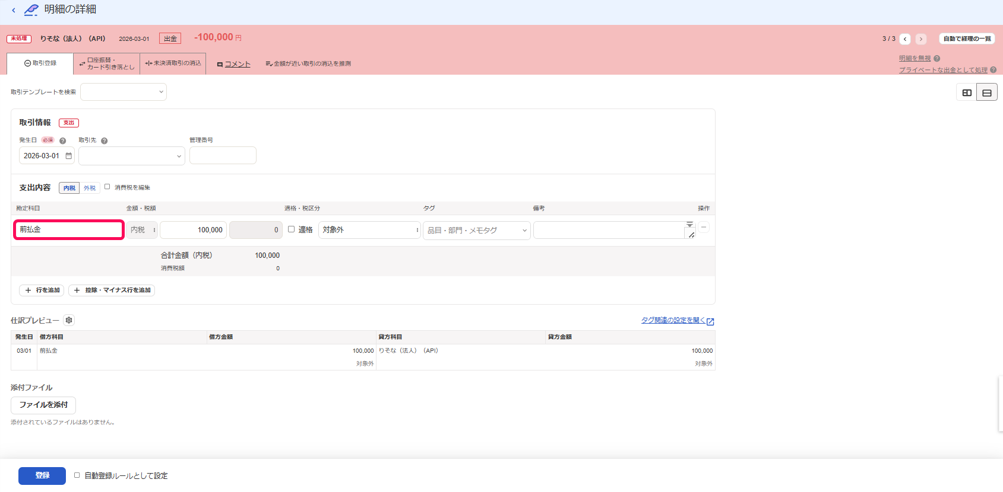
Task: Enable 自動登録ルールとして設定 checkbox
Action: [x=77, y=475]
